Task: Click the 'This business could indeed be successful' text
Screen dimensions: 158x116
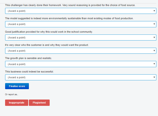Action: [x=29, y=71]
